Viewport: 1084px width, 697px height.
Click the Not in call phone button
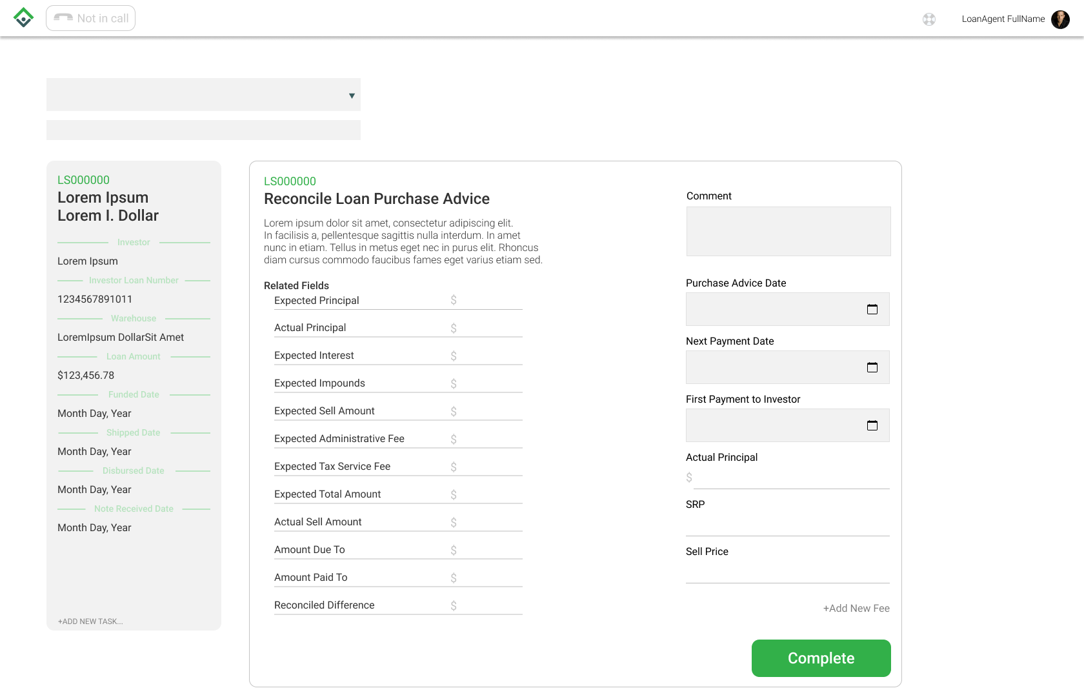pos(91,18)
